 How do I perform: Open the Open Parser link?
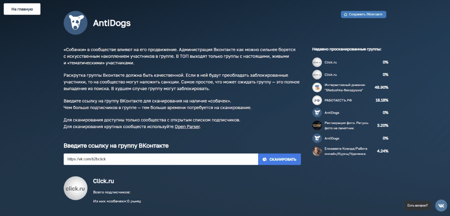tap(187, 127)
